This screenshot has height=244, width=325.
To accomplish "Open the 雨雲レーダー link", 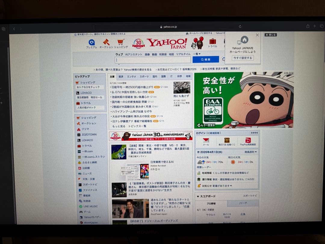I will pos(204,167).
